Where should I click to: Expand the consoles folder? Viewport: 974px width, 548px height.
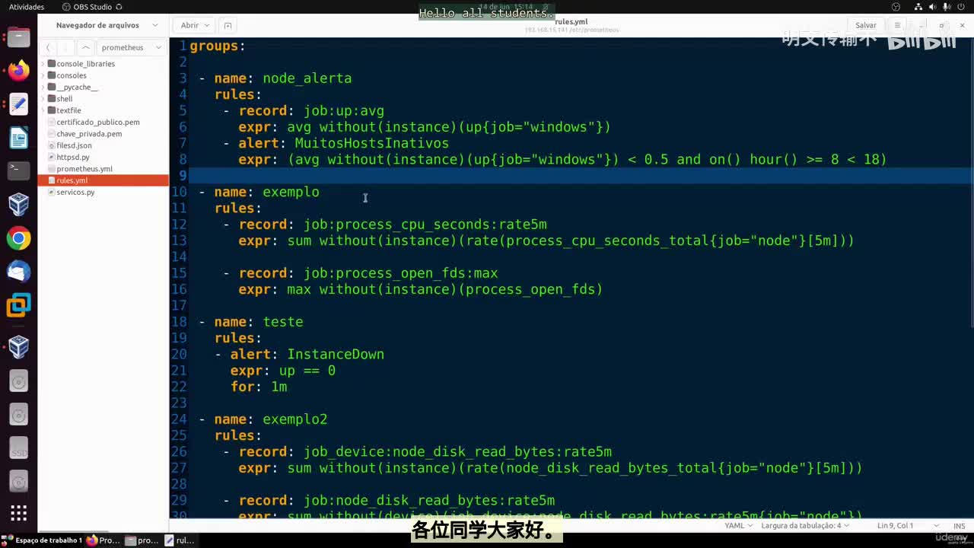point(43,75)
